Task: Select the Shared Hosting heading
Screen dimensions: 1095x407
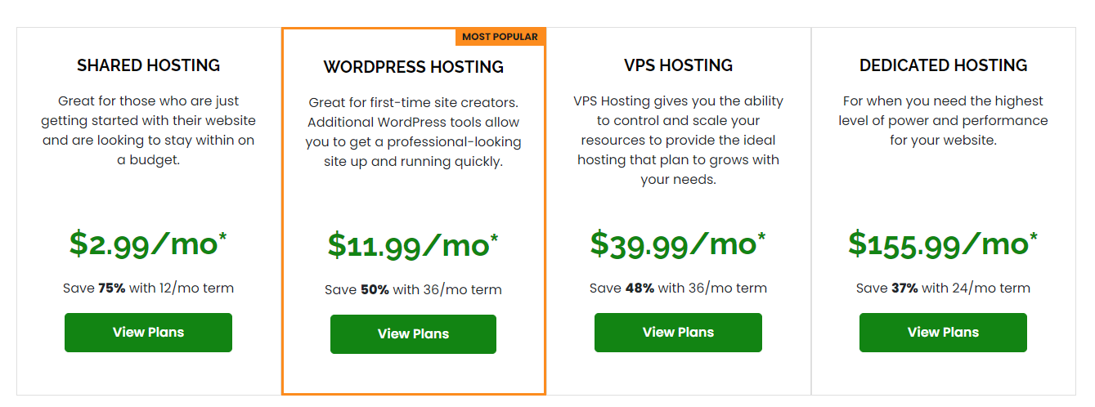Action: pyautogui.click(x=149, y=65)
